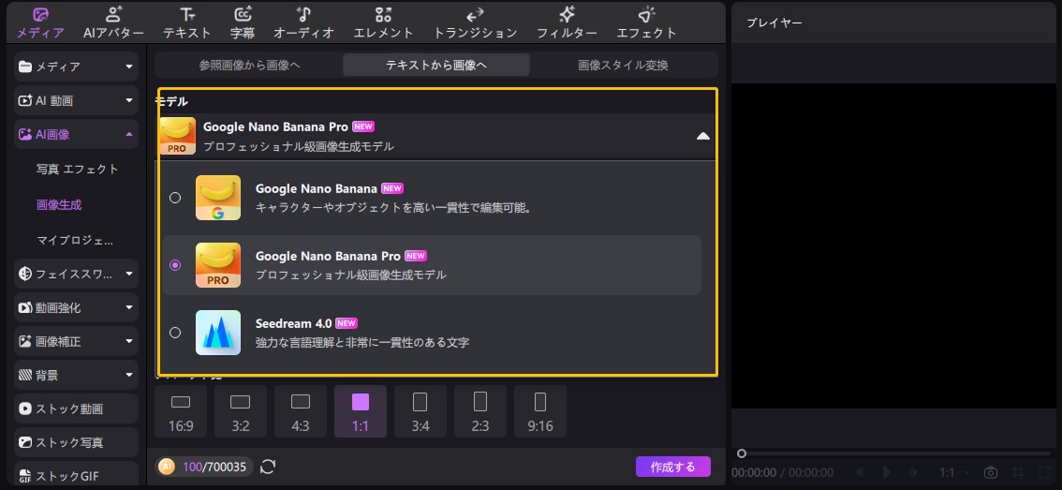Image resolution: width=1062 pixels, height=490 pixels.
Task: Expand the 画像補正 sidebar section arrow
Action: pos(128,342)
